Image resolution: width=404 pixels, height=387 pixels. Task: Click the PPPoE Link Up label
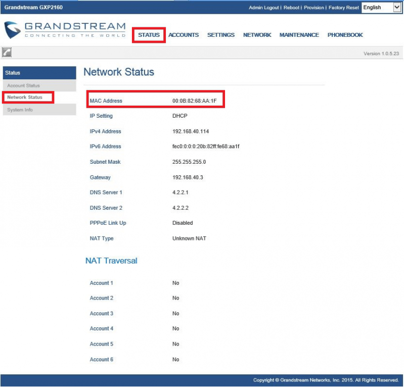(x=108, y=223)
